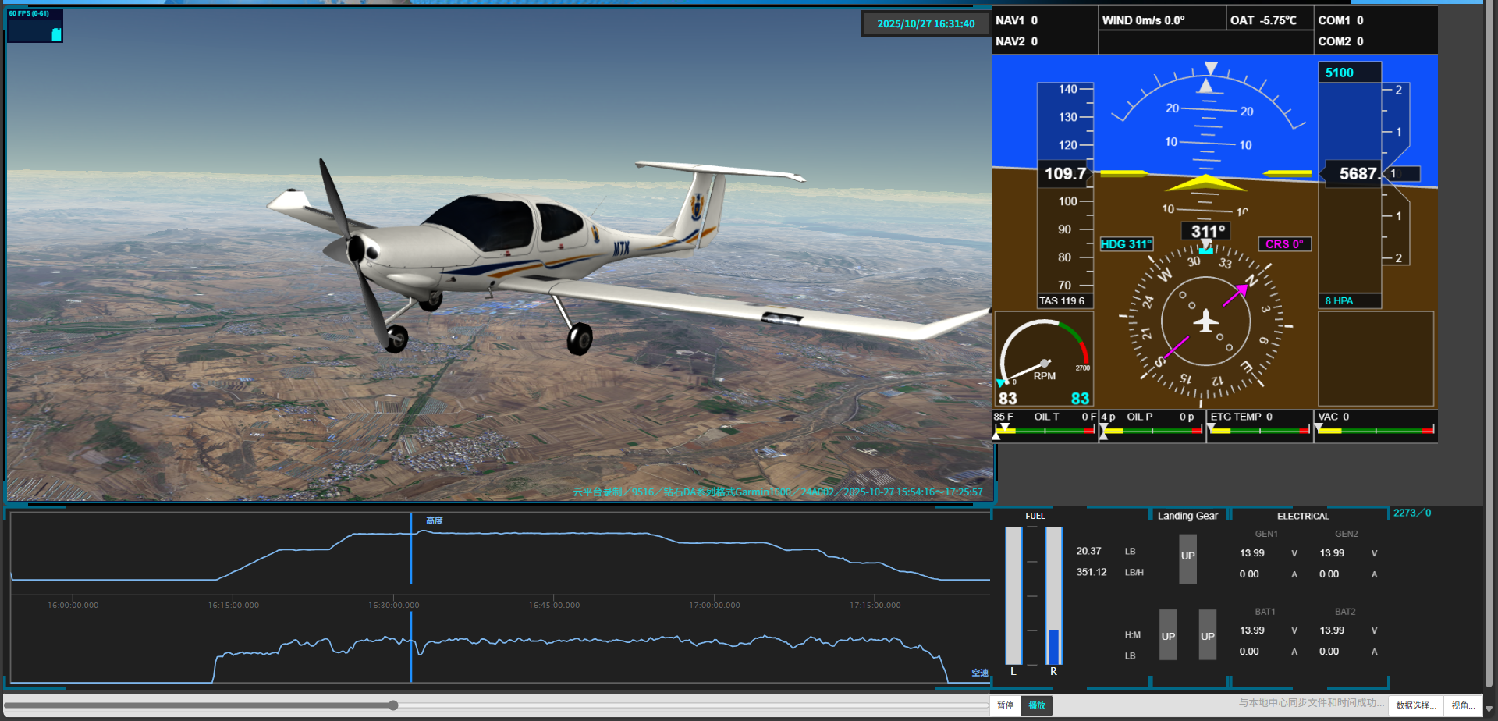
Task: Click the left main gear UP indicator
Action: [x=1168, y=636]
